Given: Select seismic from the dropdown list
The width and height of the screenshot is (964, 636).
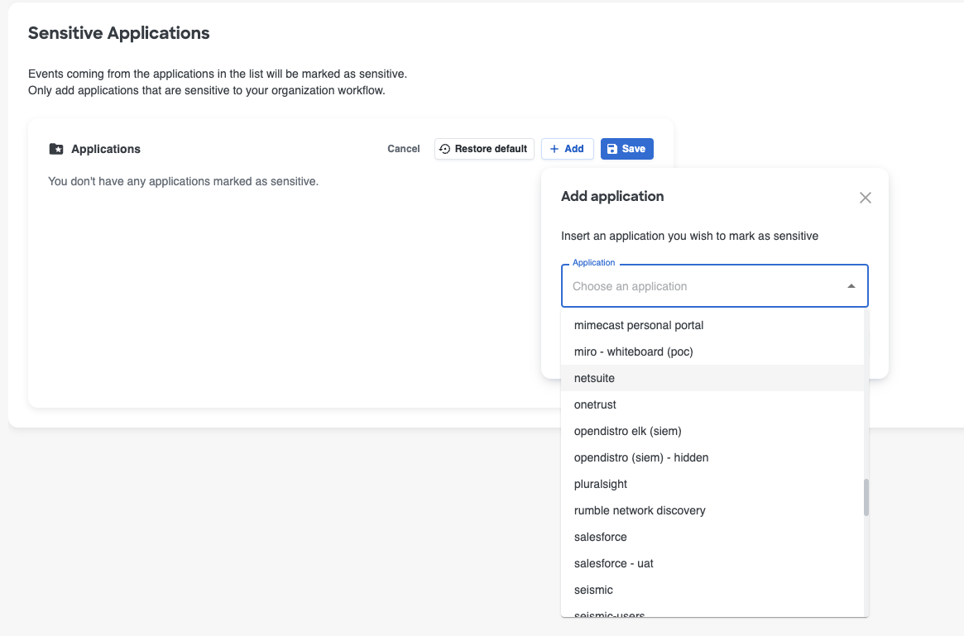Looking at the screenshot, I should (x=593, y=590).
